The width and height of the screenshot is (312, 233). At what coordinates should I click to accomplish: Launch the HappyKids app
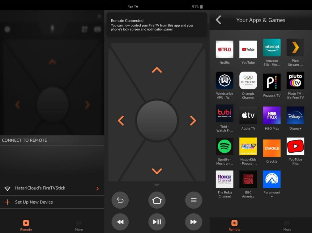click(248, 146)
